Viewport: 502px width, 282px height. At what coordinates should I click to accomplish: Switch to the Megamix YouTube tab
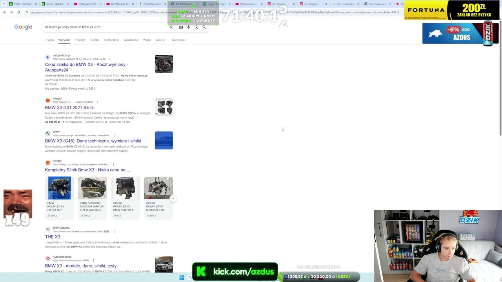87,4
